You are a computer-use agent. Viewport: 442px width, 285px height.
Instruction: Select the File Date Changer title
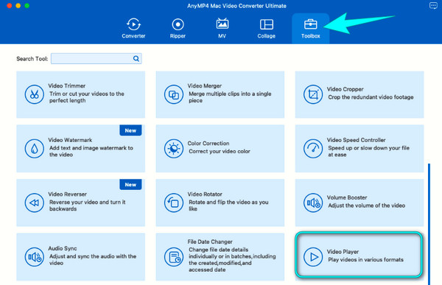tap(210, 242)
